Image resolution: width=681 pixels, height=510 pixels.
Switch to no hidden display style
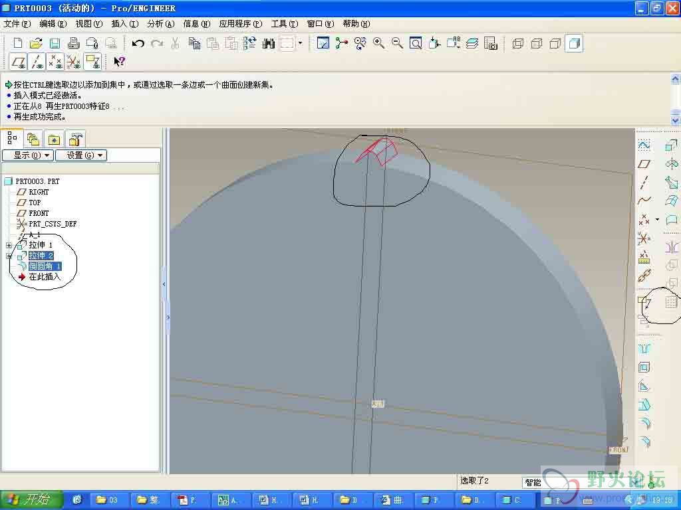click(x=555, y=43)
